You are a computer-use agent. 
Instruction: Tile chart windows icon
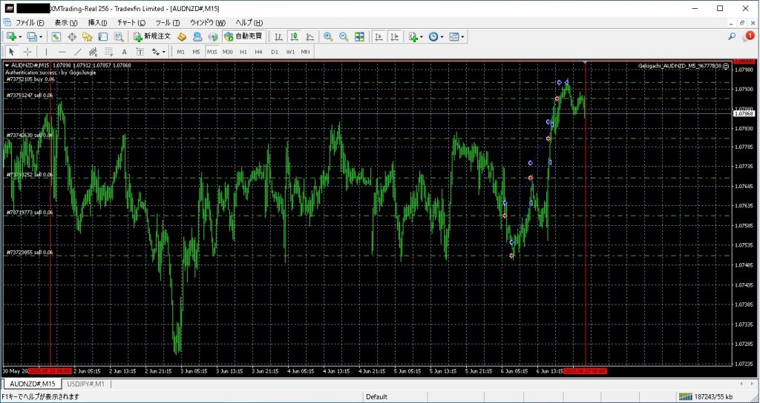(x=359, y=36)
